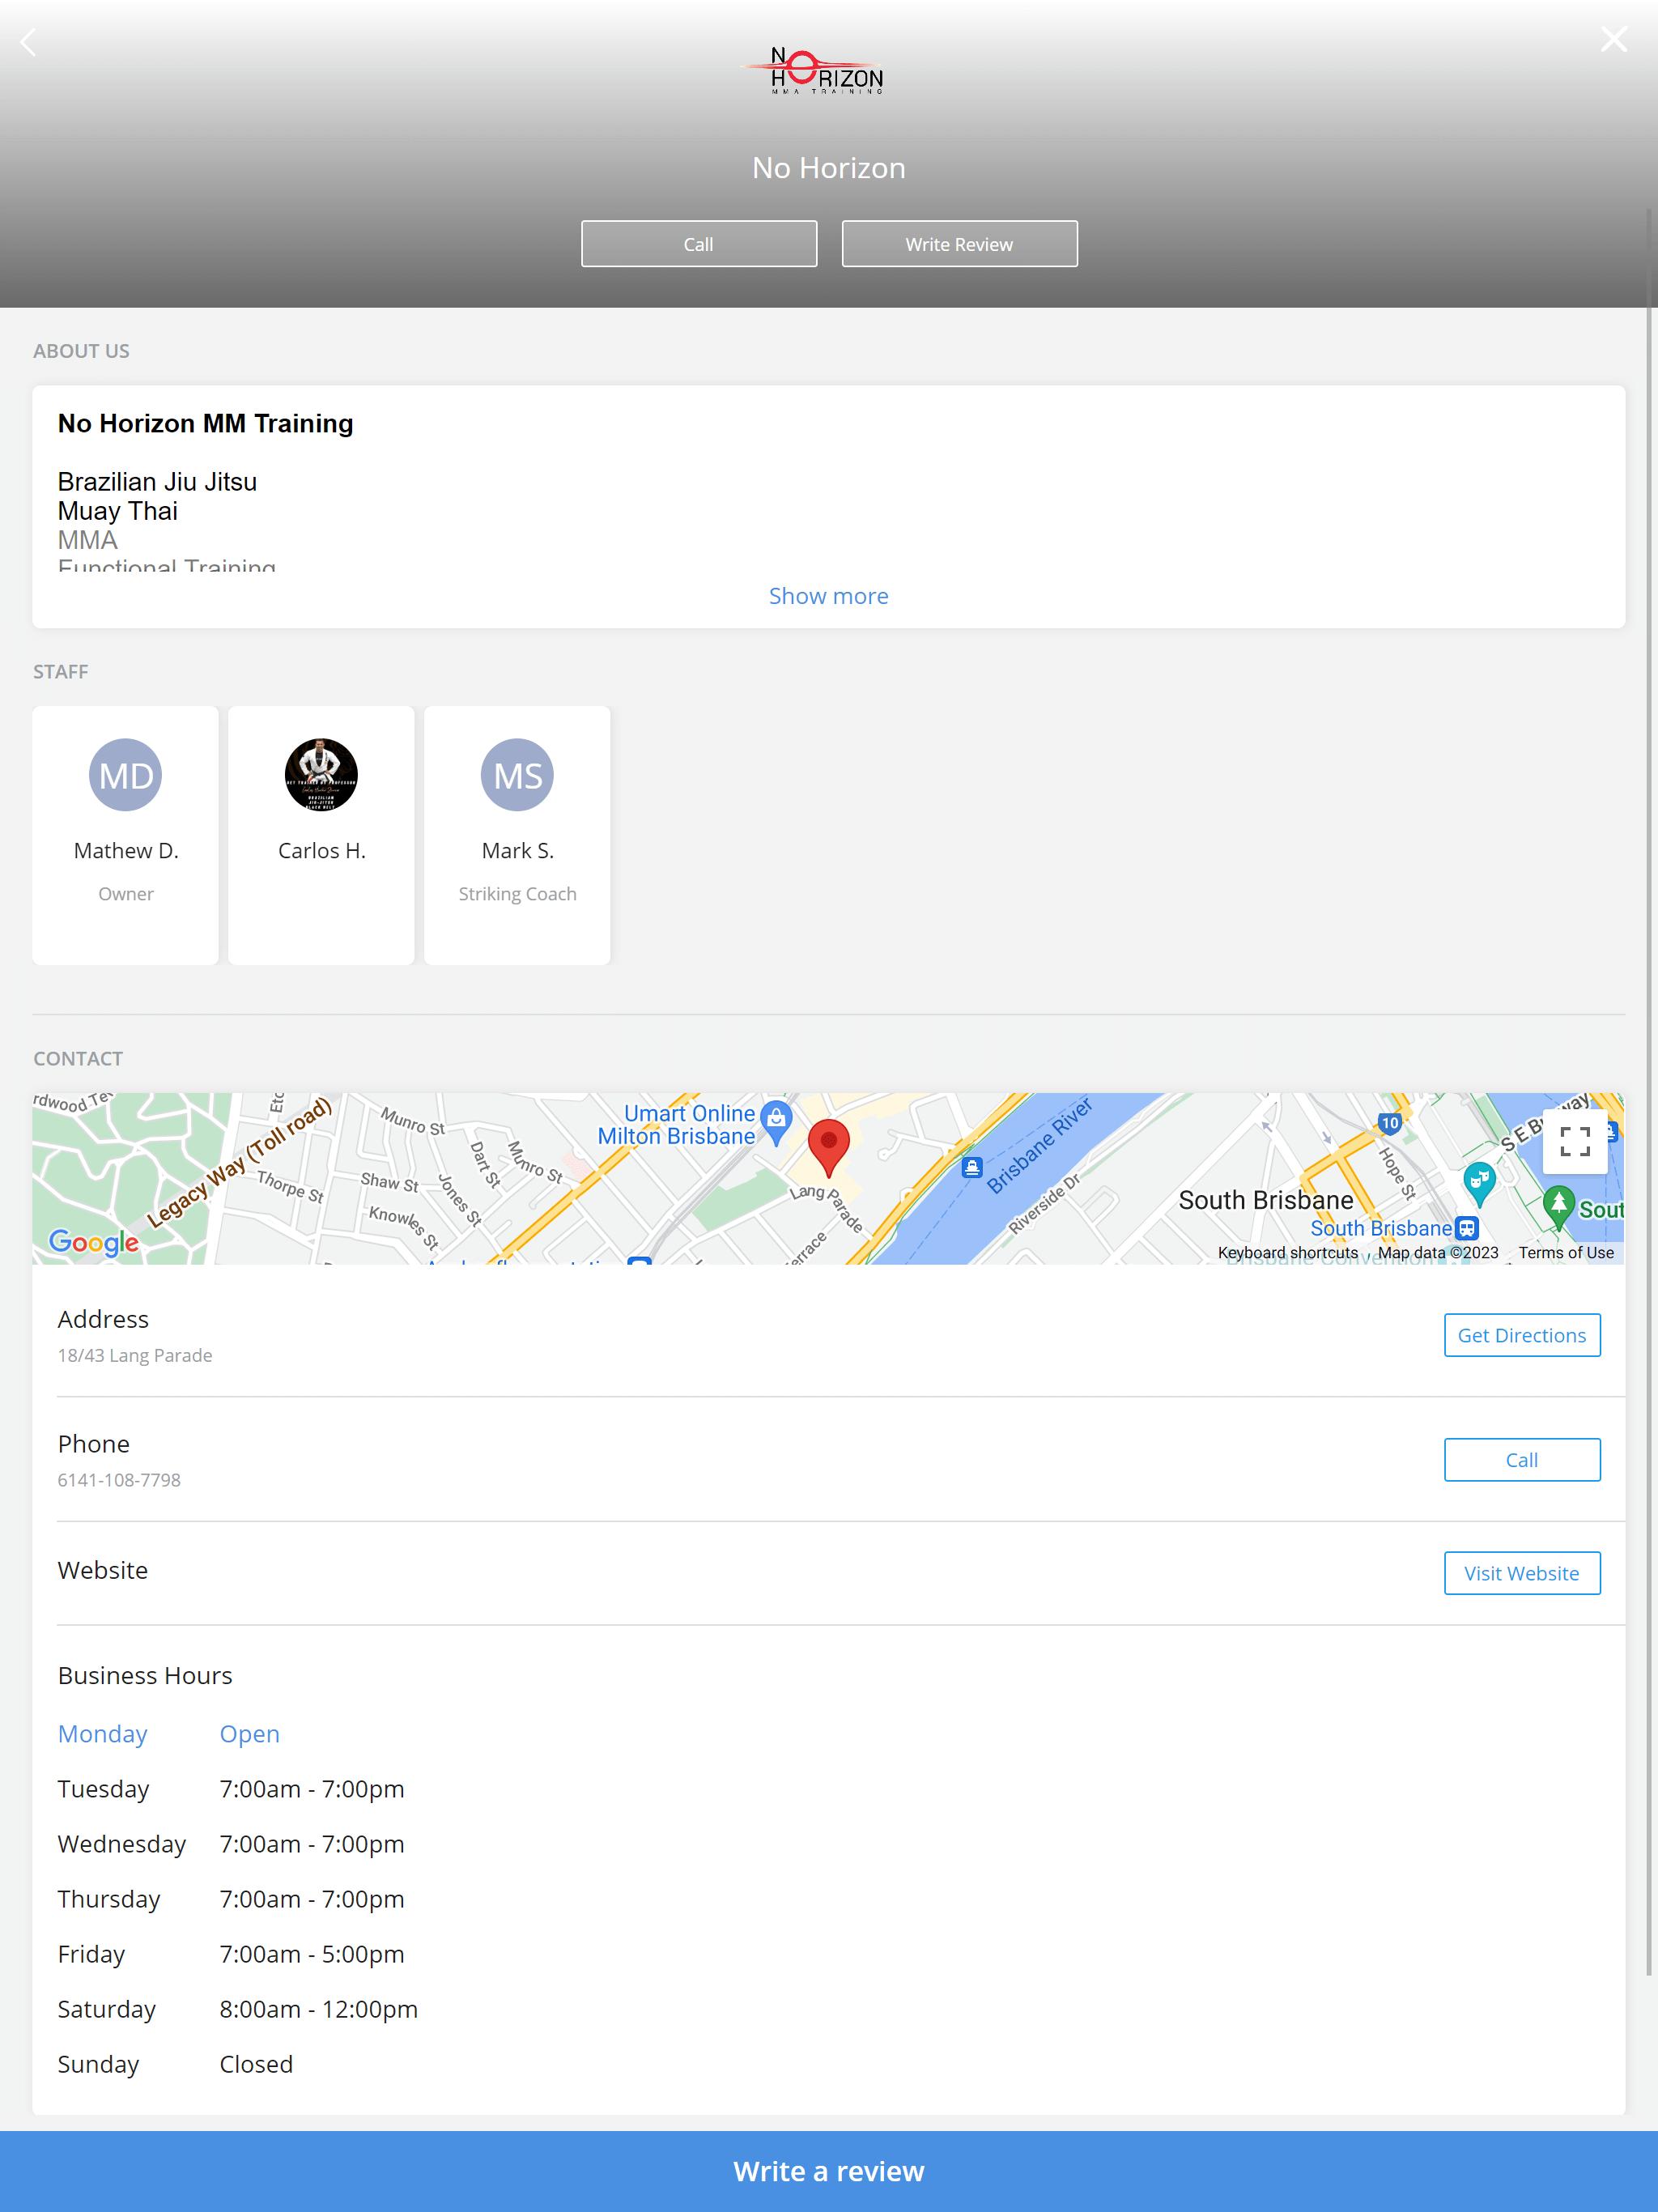
Task: Open Carlos H. profile photo
Action: click(321, 775)
